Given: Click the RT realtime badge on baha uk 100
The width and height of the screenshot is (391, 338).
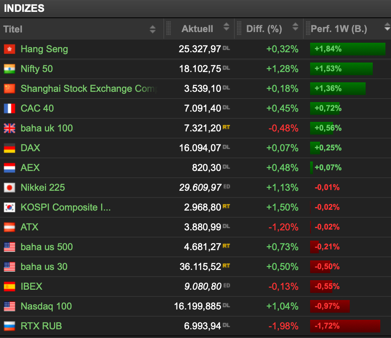Looking at the screenshot, I should (226, 127).
